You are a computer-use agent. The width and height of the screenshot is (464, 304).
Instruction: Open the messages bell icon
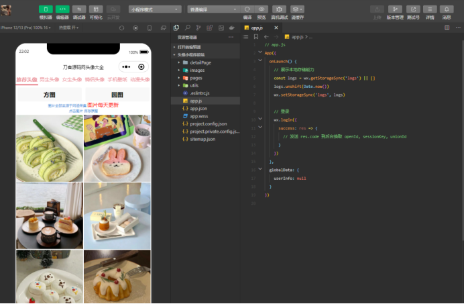click(x=447, y=9)
